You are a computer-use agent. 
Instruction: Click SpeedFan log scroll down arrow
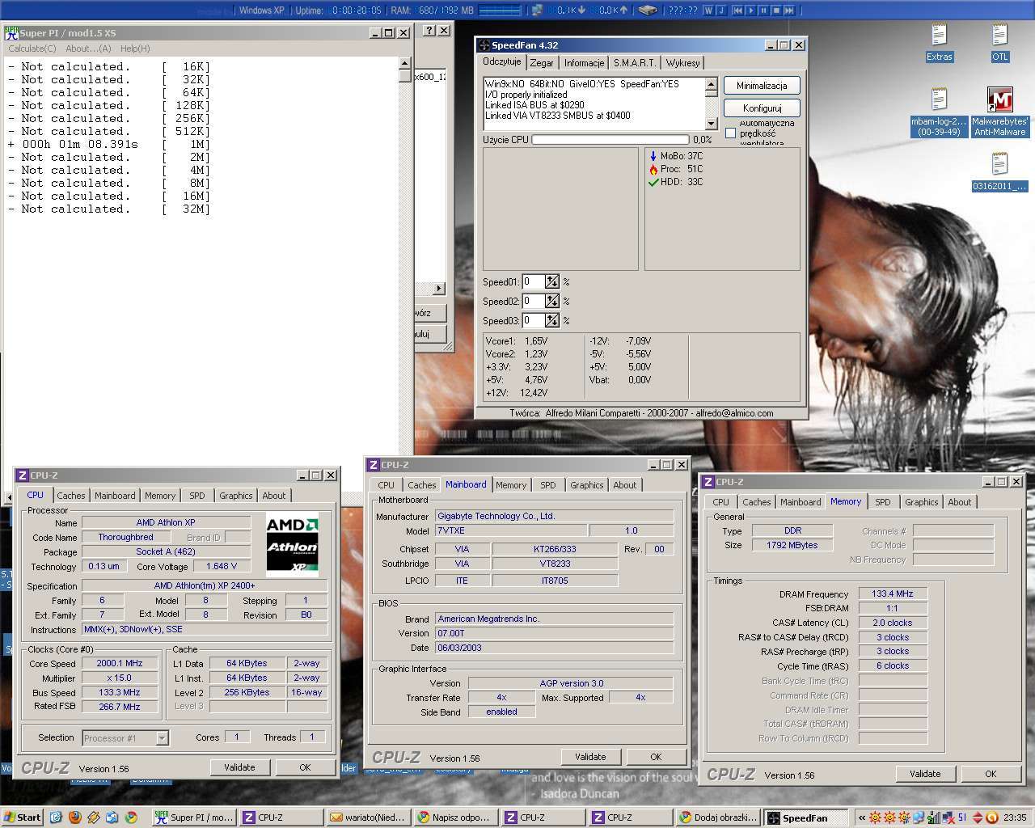click(712, 124)
